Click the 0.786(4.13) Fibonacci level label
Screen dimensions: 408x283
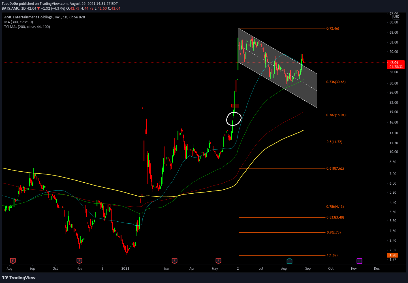coord(335,207)
